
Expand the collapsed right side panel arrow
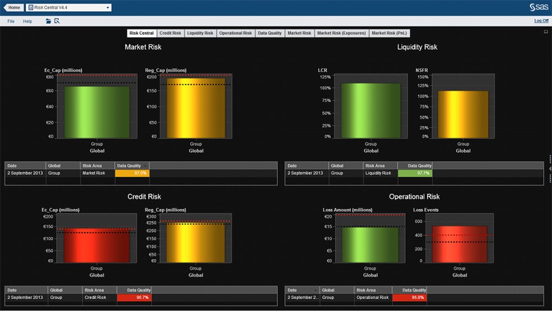point(550,158)
